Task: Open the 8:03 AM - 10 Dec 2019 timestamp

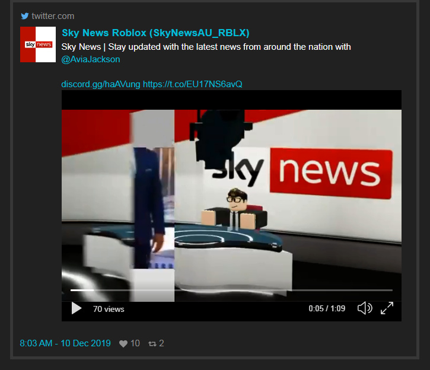Action: point(65,343)
